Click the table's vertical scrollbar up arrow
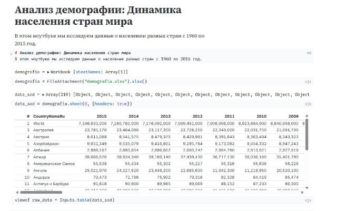This screenshot has width=337, height=211. point(307,116)
